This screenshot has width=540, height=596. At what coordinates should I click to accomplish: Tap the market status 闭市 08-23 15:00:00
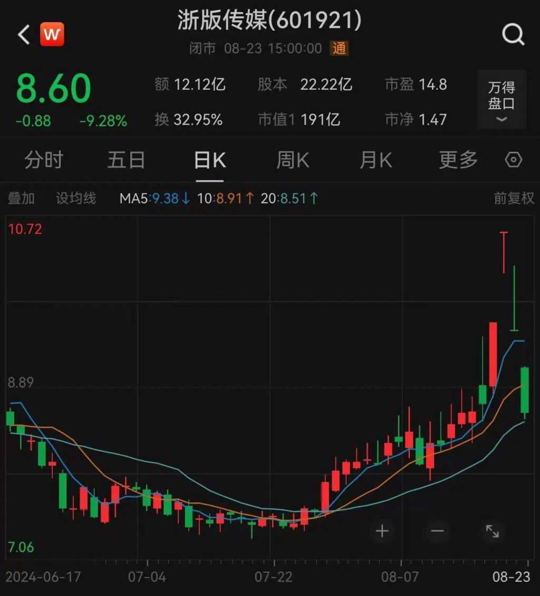click(256, 48)
